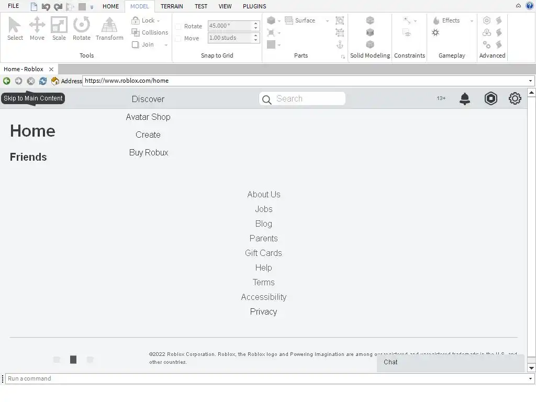
Task: Open the Discover link
Action: click(x=148, y=99)
